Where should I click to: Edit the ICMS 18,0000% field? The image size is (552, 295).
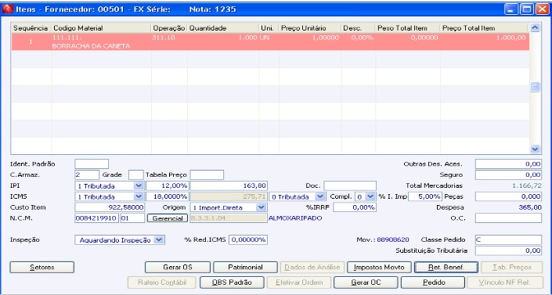pos(168,196)
